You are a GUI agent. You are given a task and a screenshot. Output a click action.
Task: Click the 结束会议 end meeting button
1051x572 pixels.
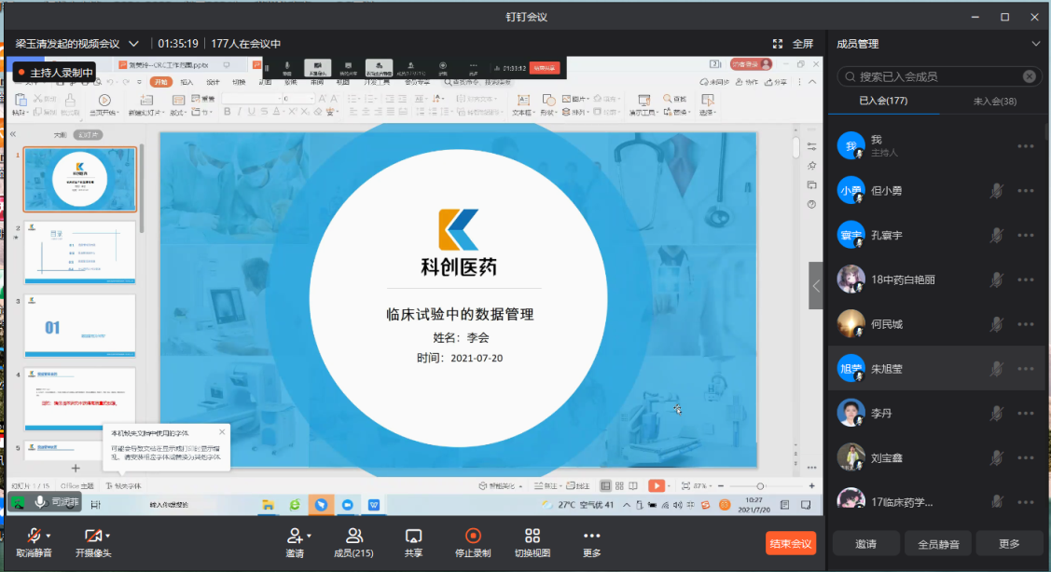pos(790,543)
